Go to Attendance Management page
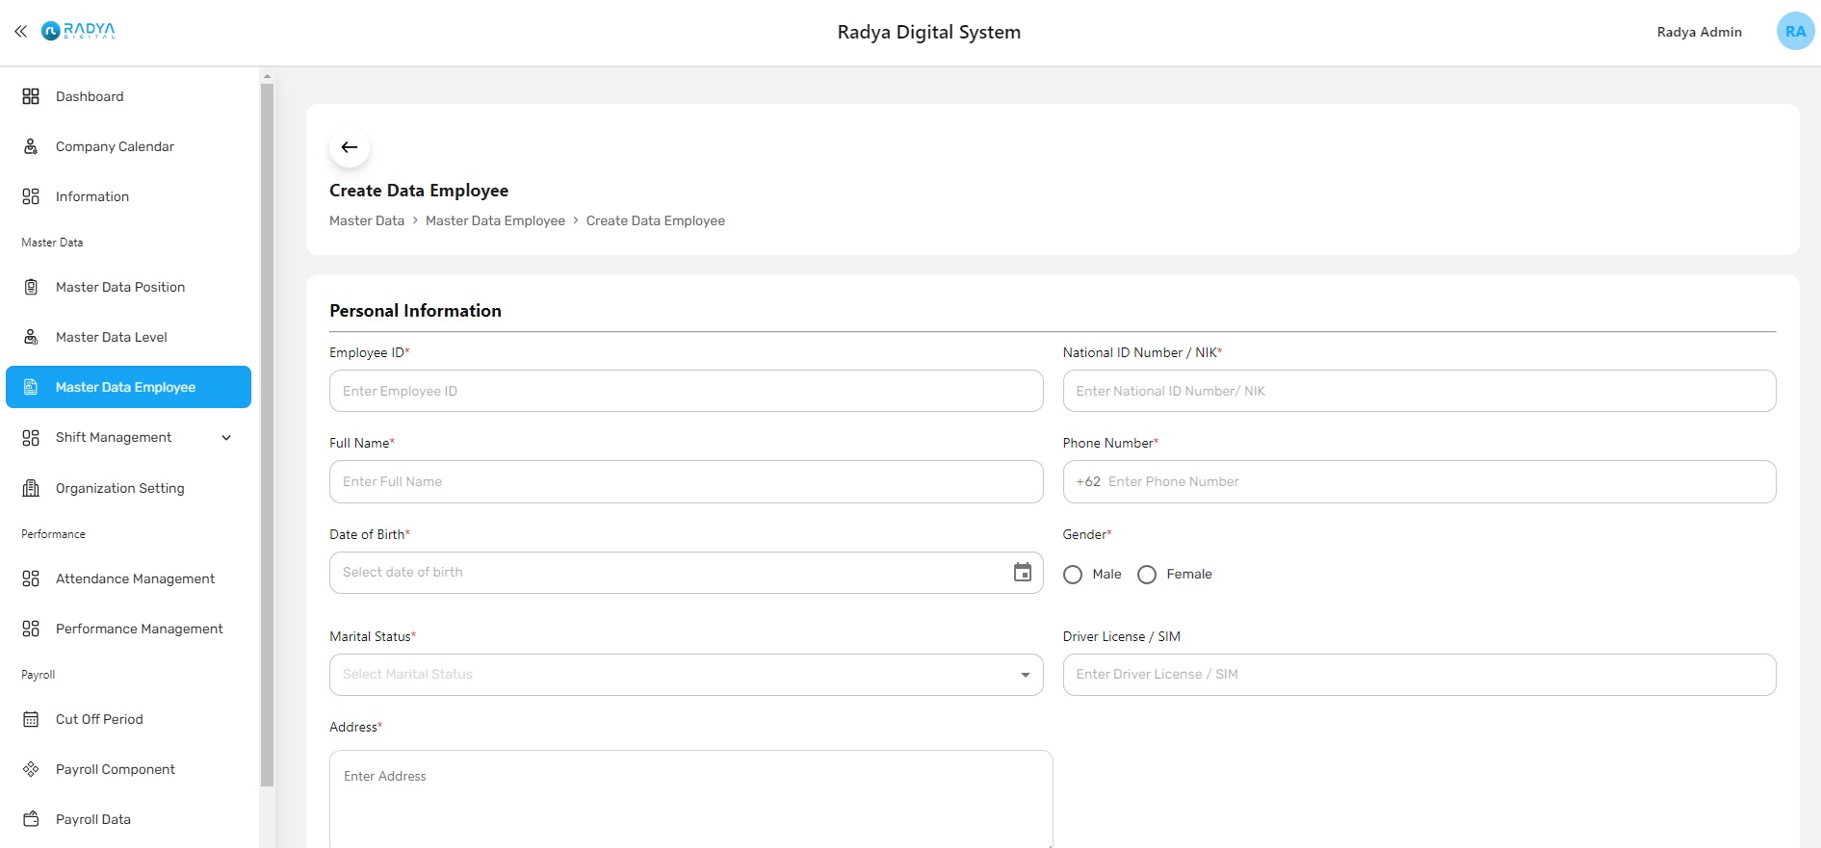 point(135,578)
